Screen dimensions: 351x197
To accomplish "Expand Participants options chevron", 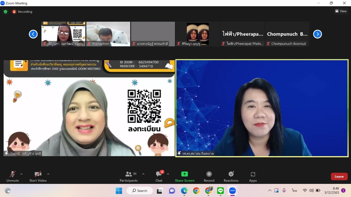I will click(143, 174).
